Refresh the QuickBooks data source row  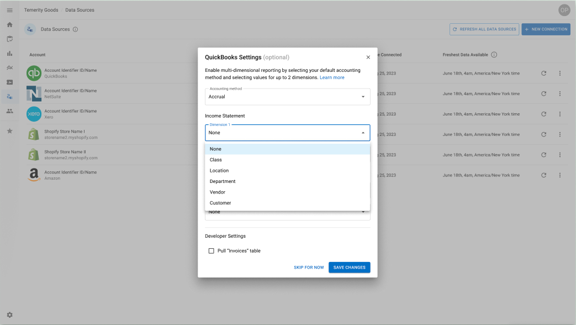pyautogui.click(x=543, y=74)
